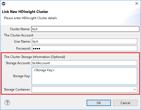Select the Password field
Viewport: 141px width, 110px height.
[84, 49]
